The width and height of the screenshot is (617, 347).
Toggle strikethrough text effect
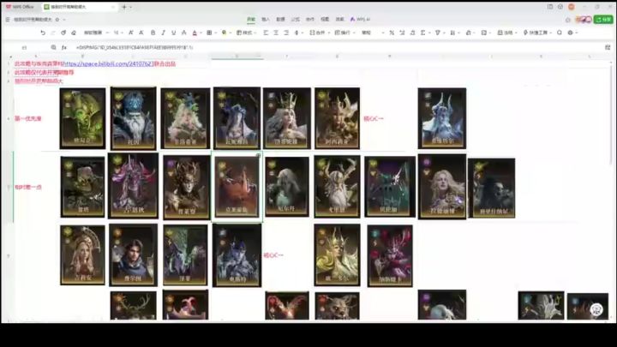pos(183,33)
